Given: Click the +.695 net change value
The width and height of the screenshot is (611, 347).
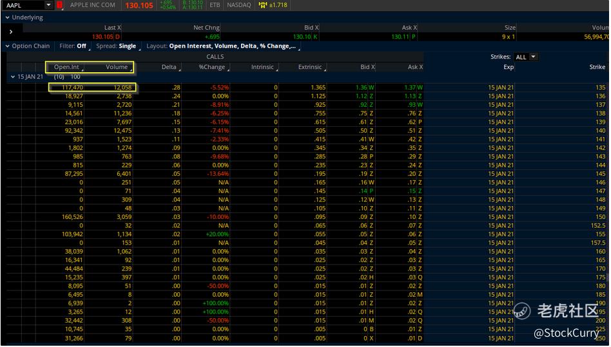Looking at the screenshot, I should point(212,37).
